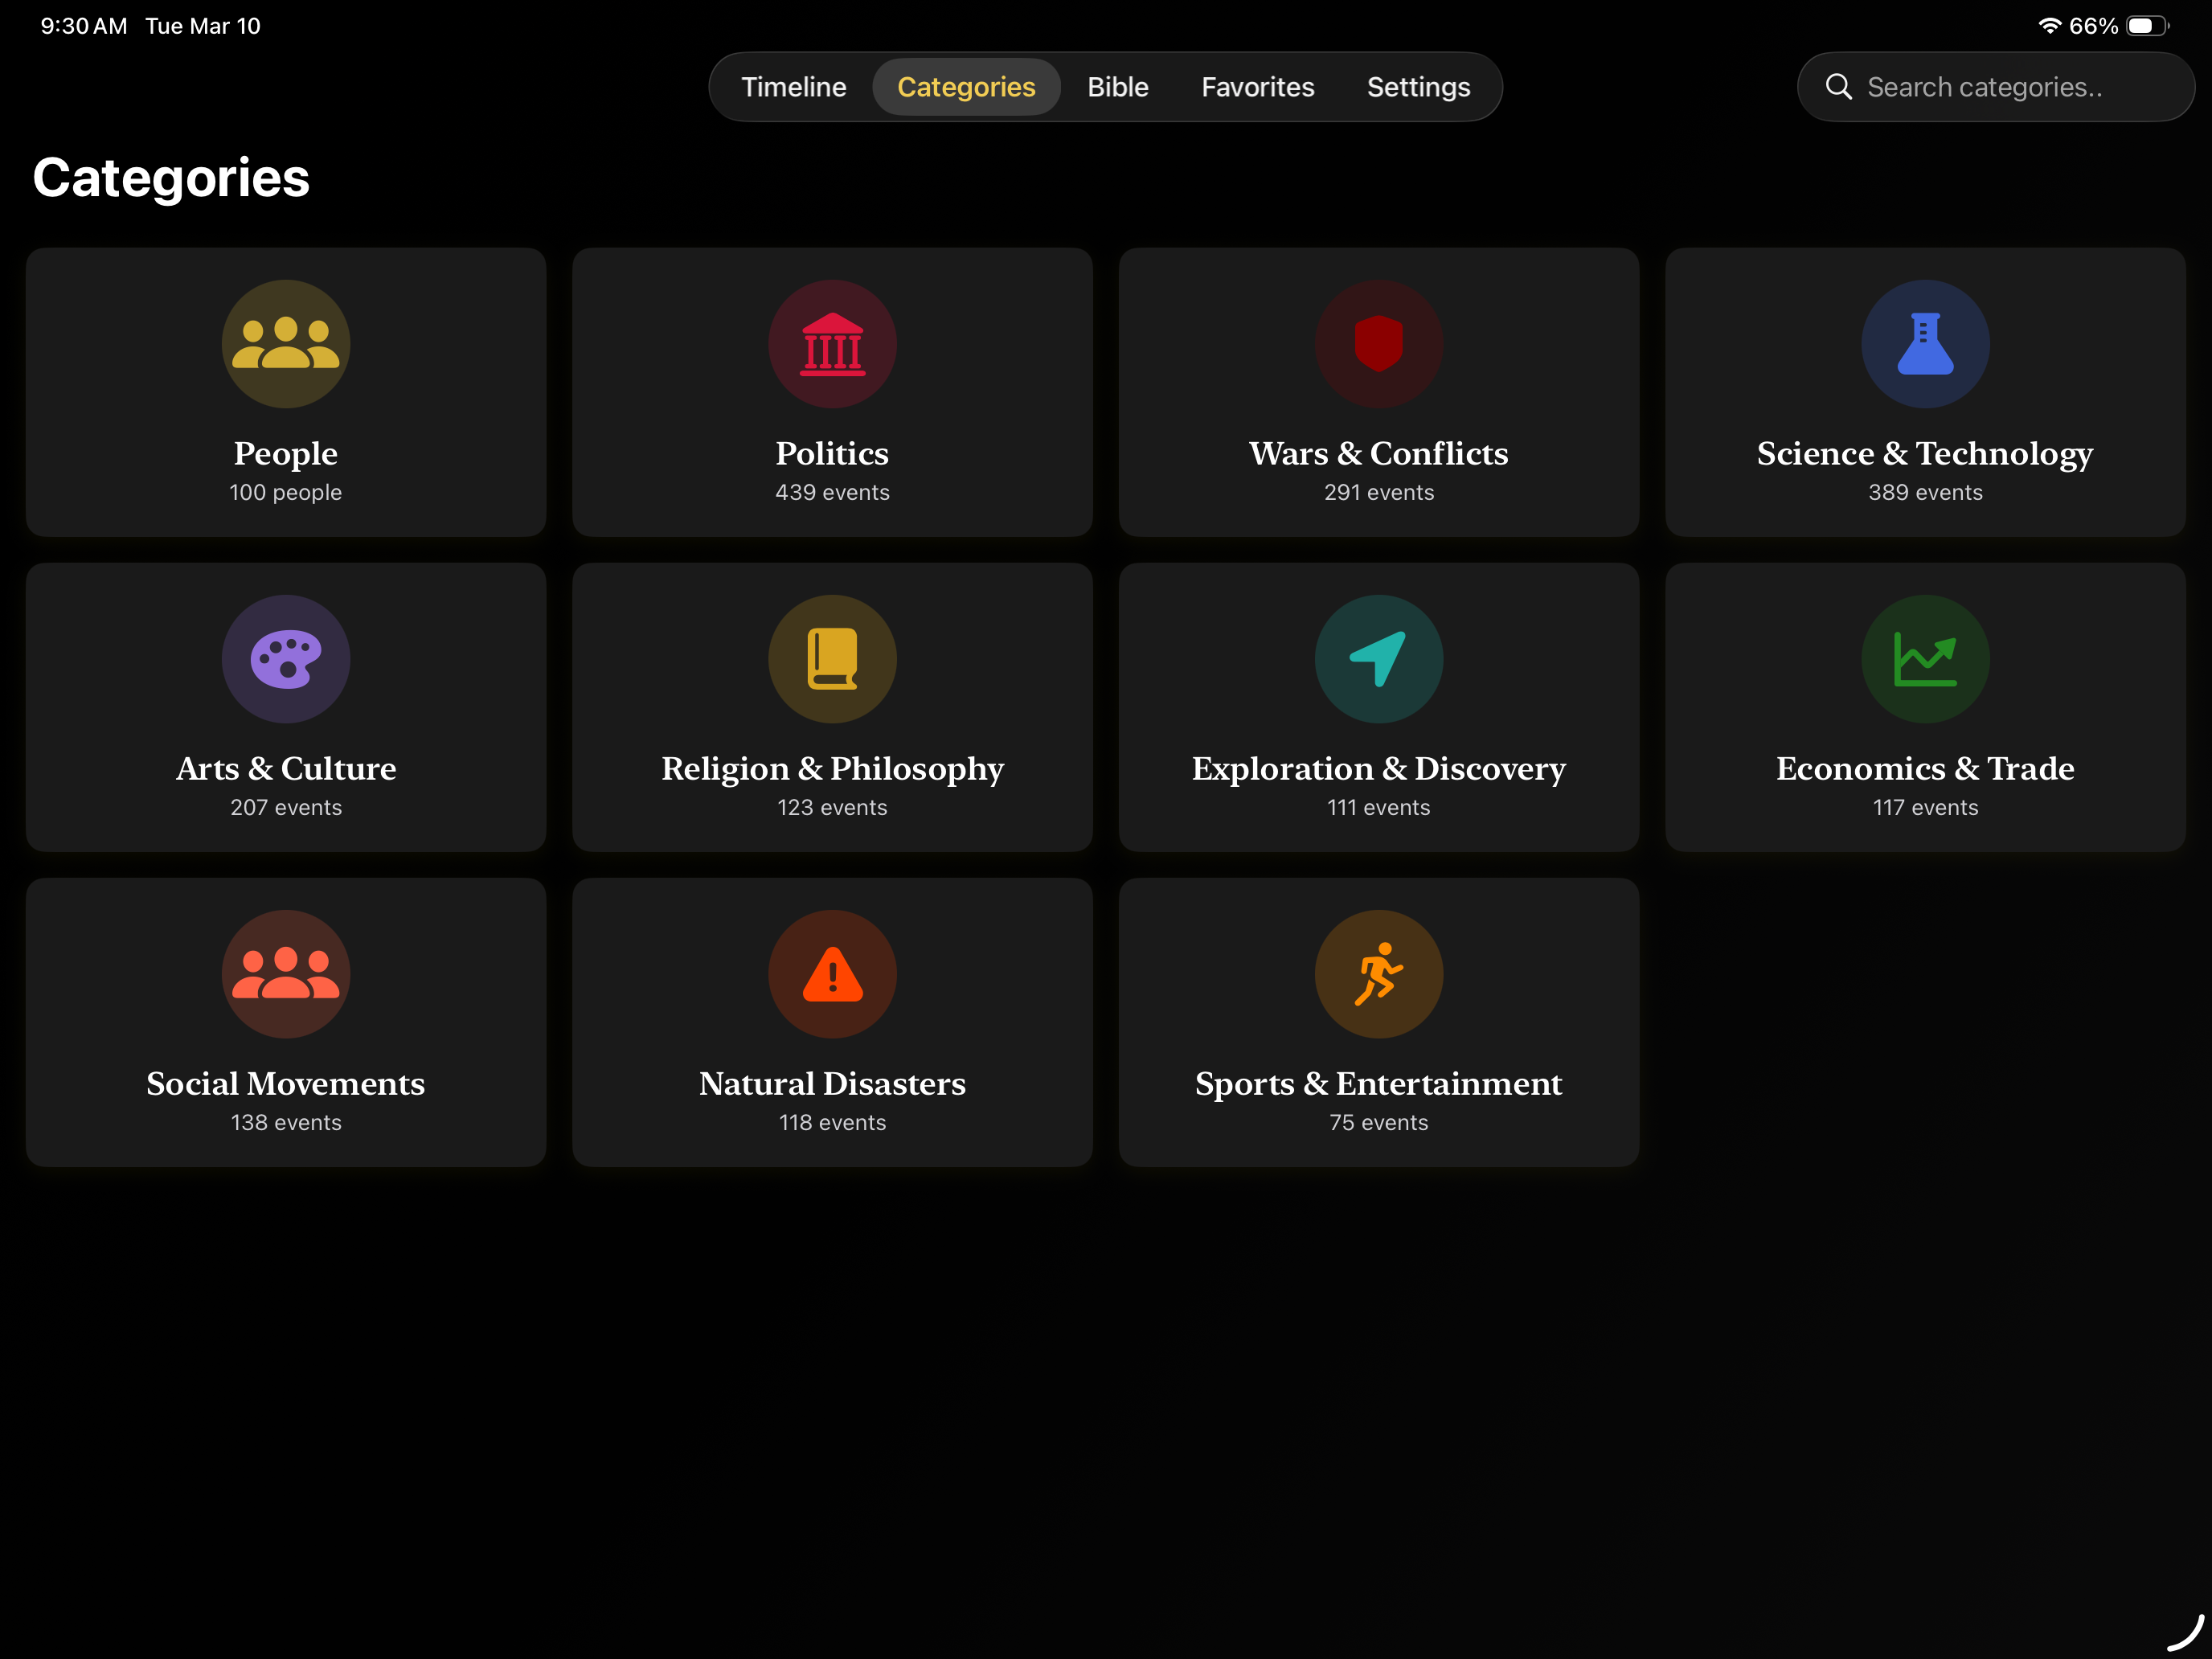Tap the Exploration & Discovery arrow icon

coord(1379,659)
